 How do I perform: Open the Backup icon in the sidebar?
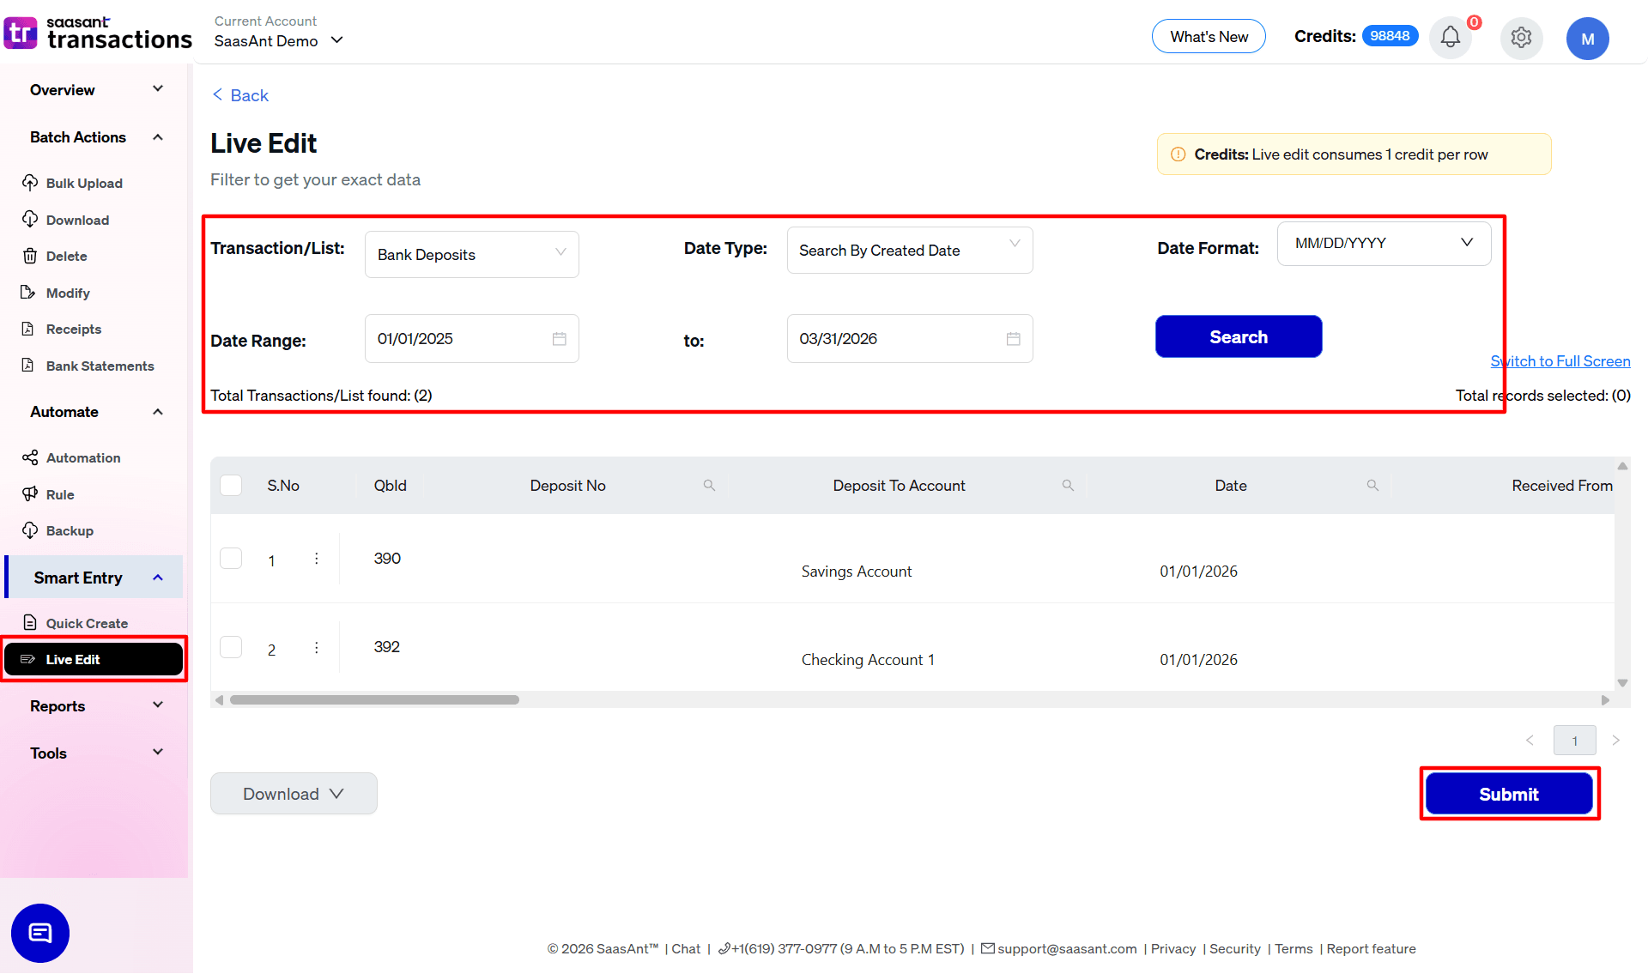coord(30,530)
